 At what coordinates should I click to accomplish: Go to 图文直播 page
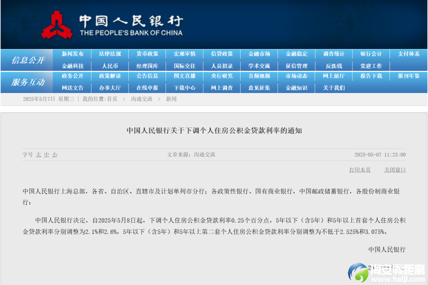(185, 76)
